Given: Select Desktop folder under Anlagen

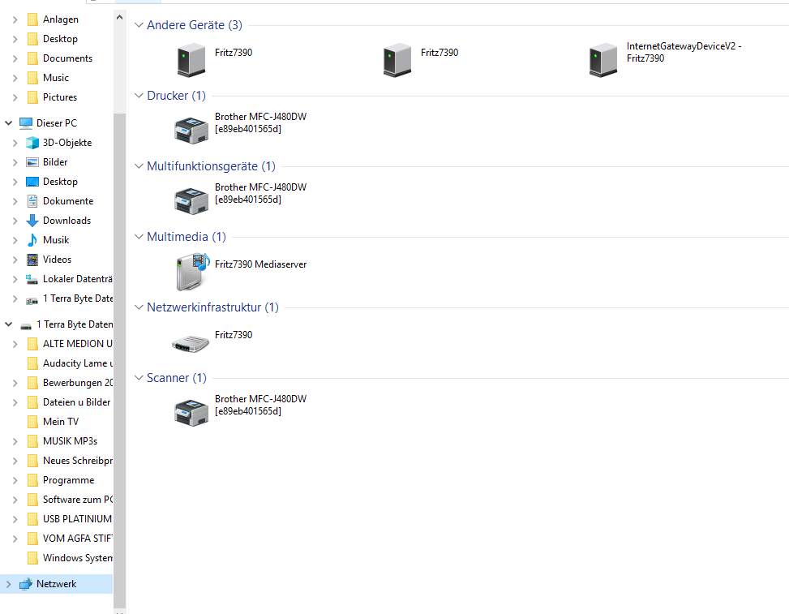Looking at the screenshot, I should [x=60, y=39].
